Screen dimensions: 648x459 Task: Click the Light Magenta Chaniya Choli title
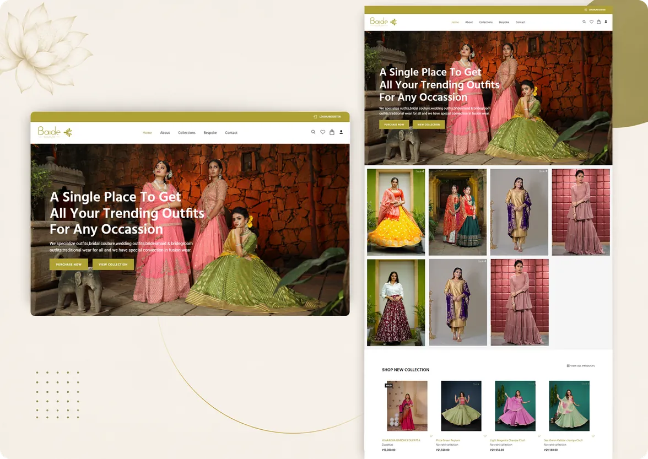pyautogui.click(x=507, y=440)
